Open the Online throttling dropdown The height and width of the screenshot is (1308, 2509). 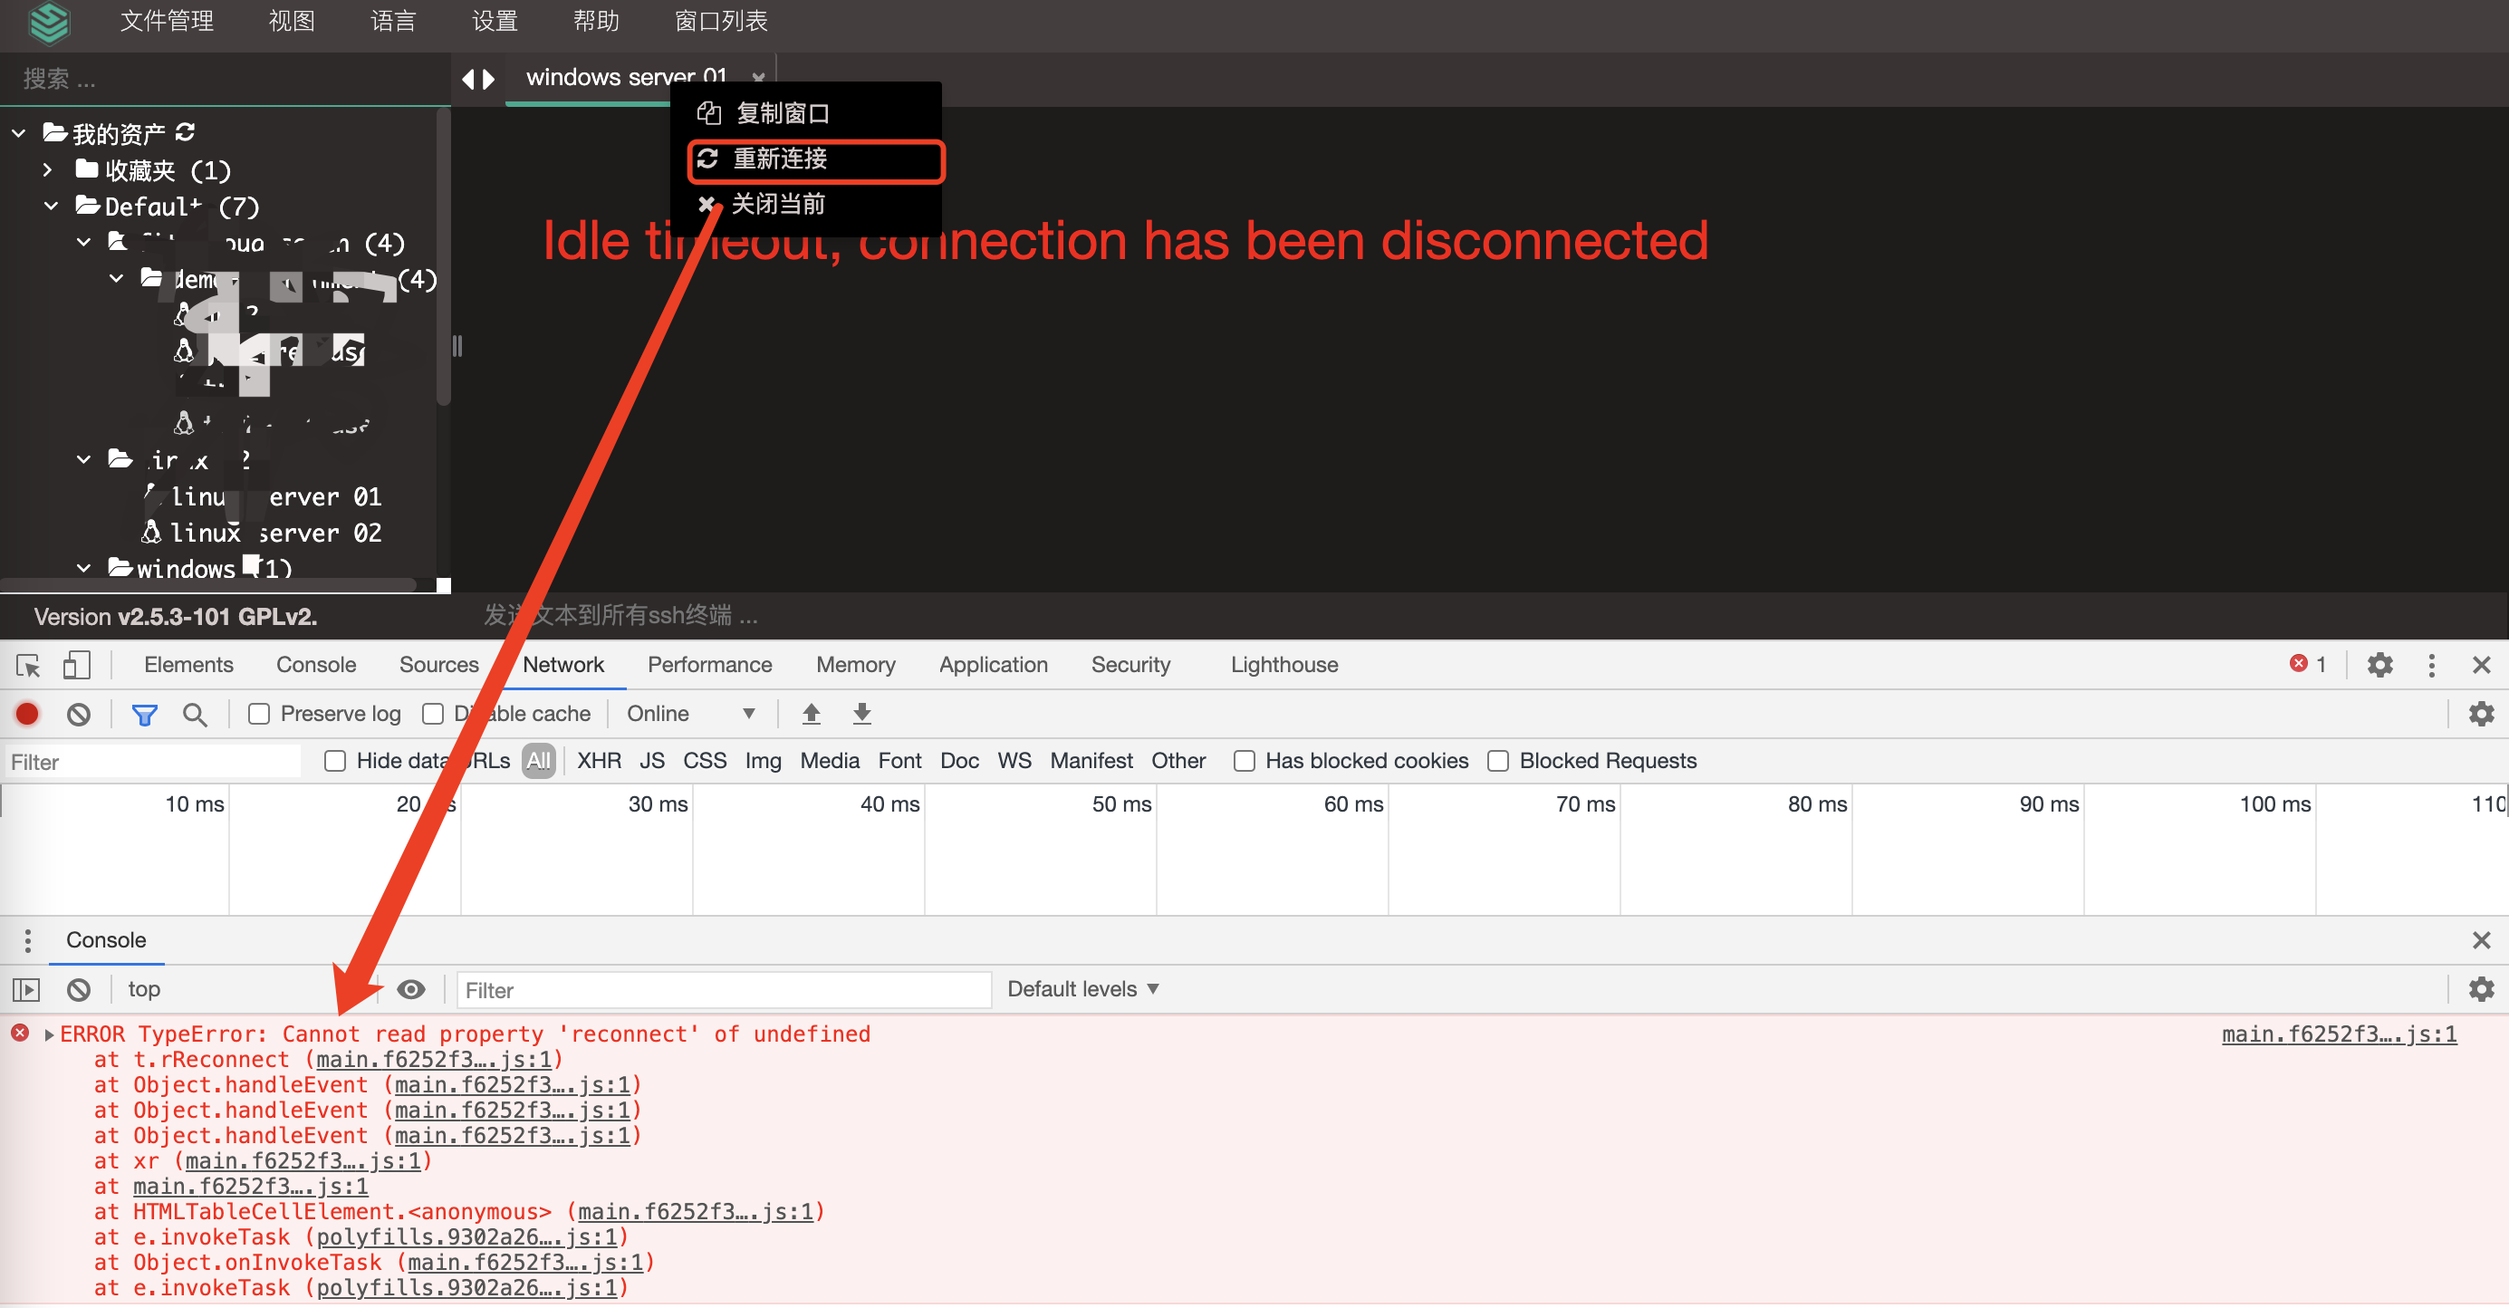[690, 714]
